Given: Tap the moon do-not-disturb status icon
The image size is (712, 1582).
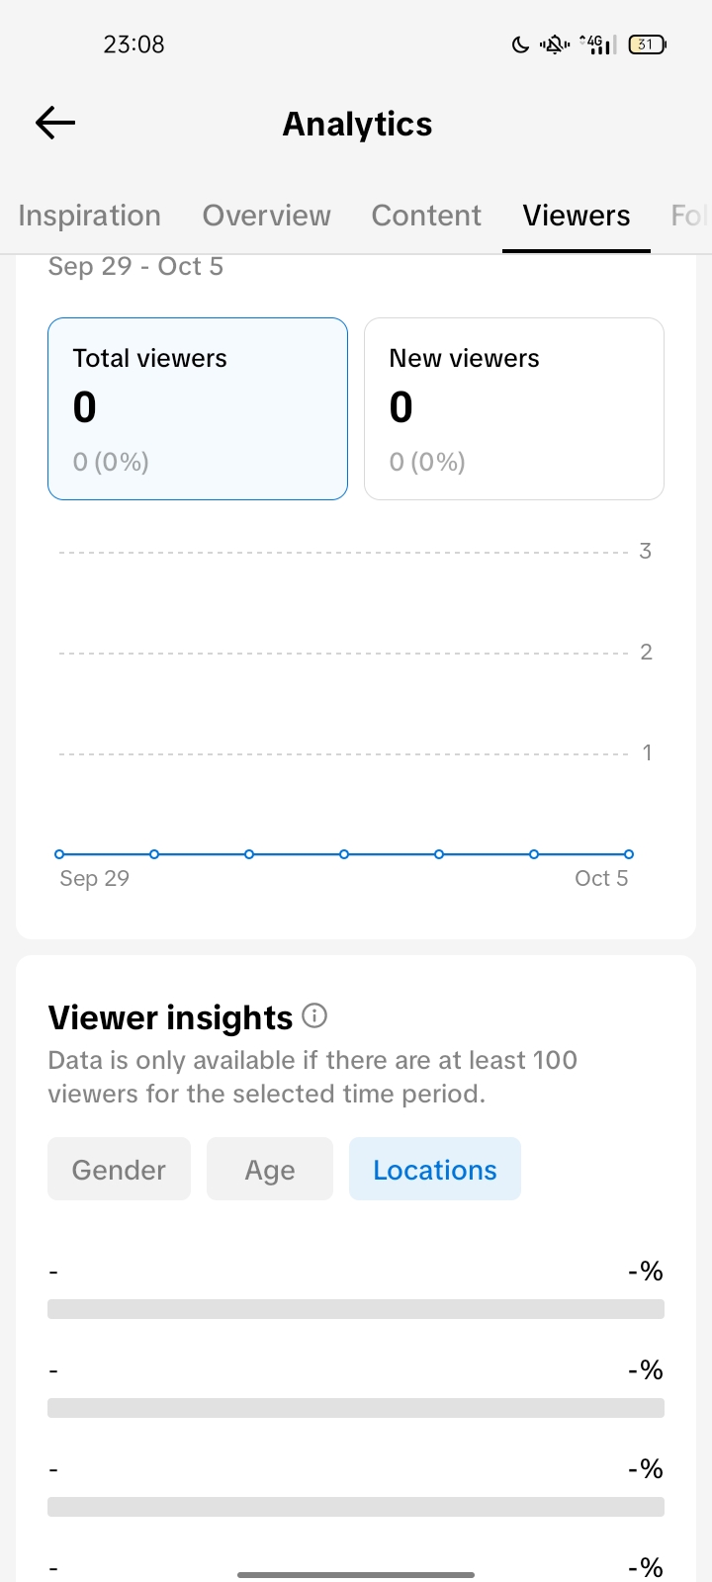Looking at the screenshot, I should (x=520, y=44).
